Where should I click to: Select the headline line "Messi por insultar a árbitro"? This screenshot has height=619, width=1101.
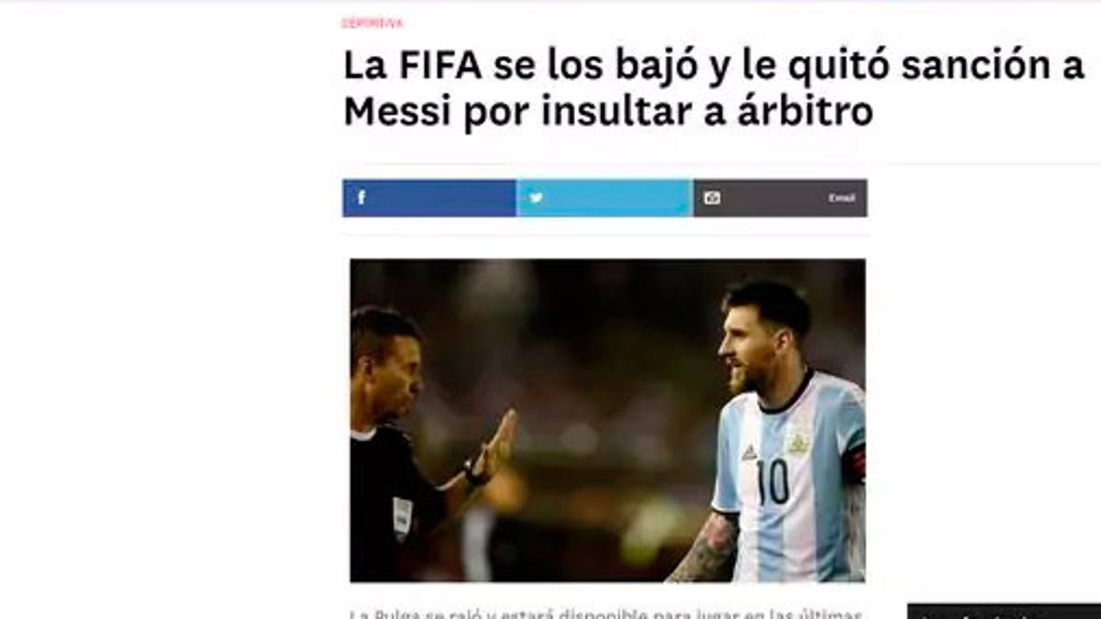pos(607,111)
